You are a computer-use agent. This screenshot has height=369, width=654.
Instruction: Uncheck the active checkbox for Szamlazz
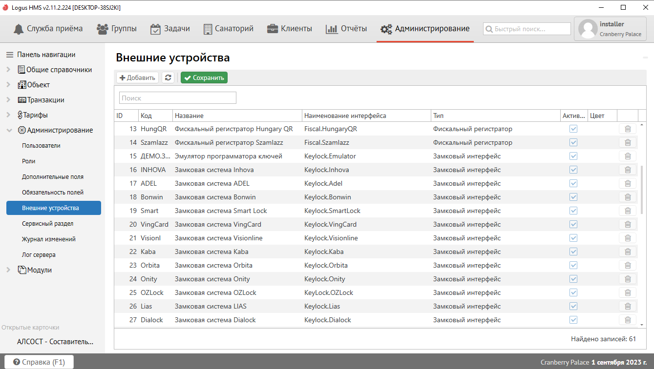(x=573, y=143)
